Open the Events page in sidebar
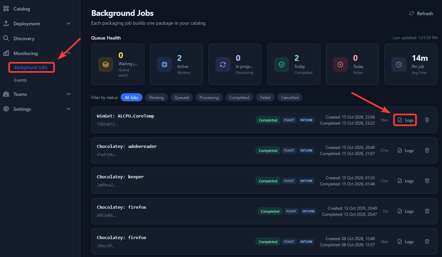This screenshot has width=442, height=257. pos(20,80)
